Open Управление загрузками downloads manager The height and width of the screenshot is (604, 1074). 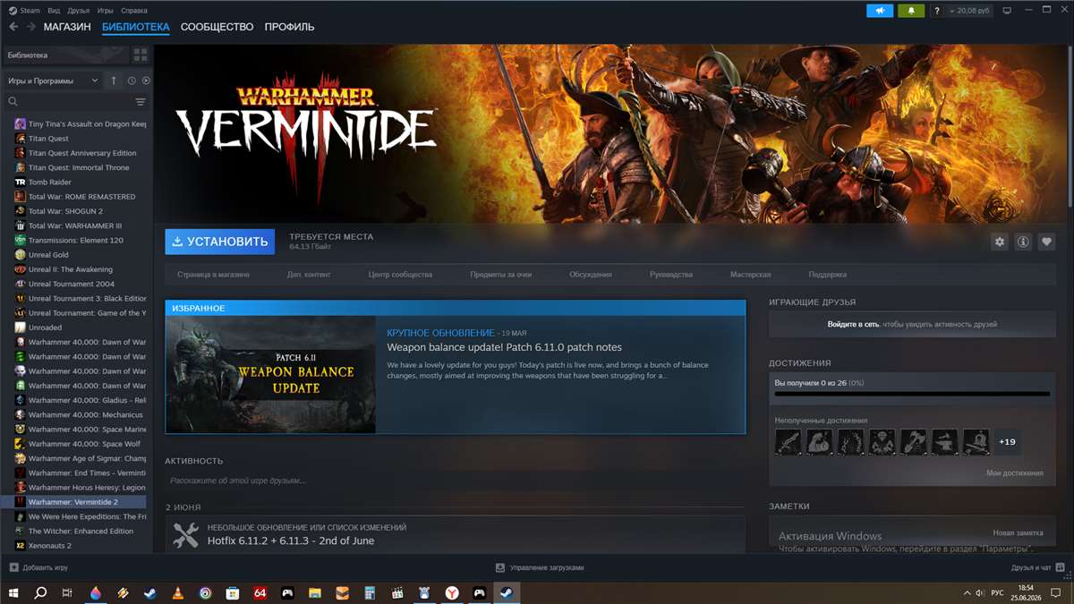tap(540, 567)
